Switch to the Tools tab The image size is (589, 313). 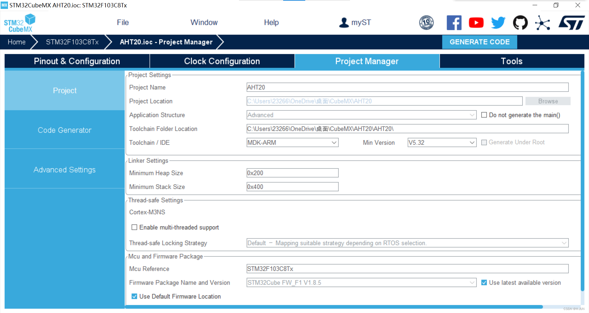click(512, 61)
